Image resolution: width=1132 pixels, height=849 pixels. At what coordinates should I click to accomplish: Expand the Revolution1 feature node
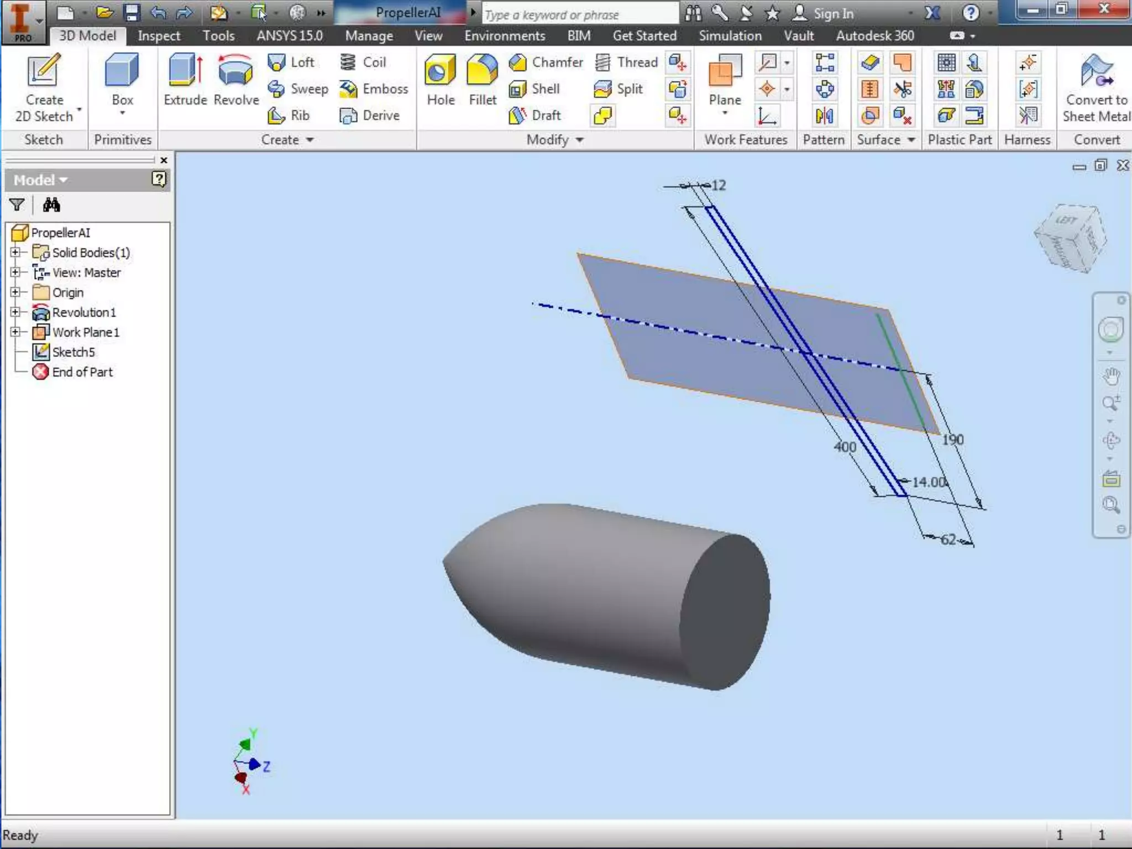[x=15, y=312]
